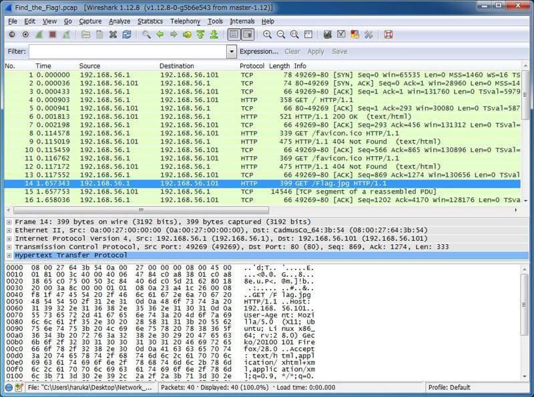Sort by the Source column header
This screenshot has height=397, width=534.
[x=89, y=65]
